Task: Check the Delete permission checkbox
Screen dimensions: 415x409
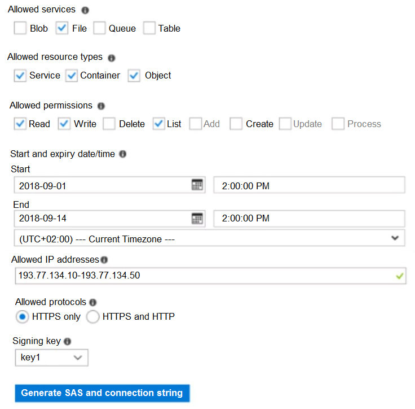Action: (109, 124)
